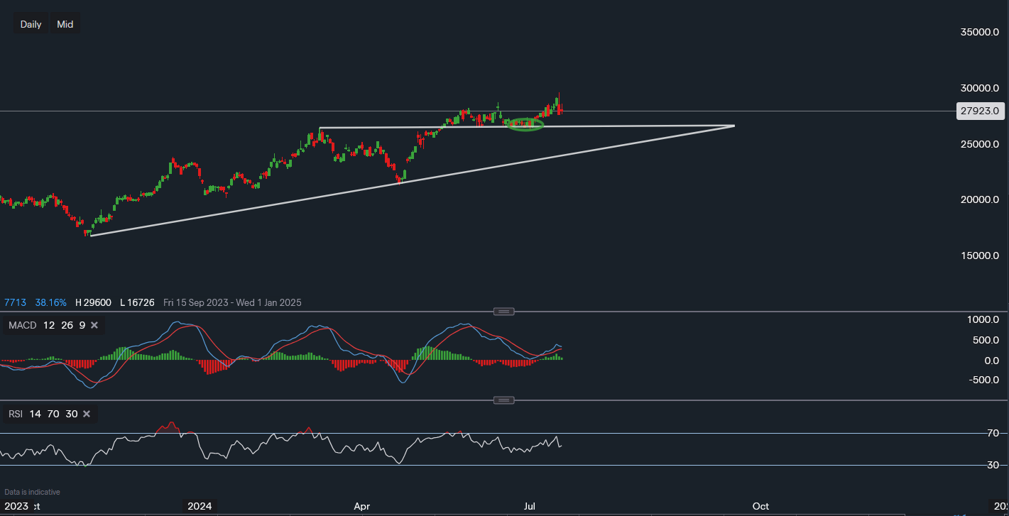Click the MACD indicator label to open settings
This screenshot has height=516, width=1009.
(x=22, y=325)
